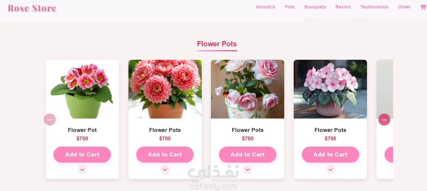The width and height of the screenshot is (427, 191).
Task: Click the Rose Store logo
Action: [x=32, y=8]
